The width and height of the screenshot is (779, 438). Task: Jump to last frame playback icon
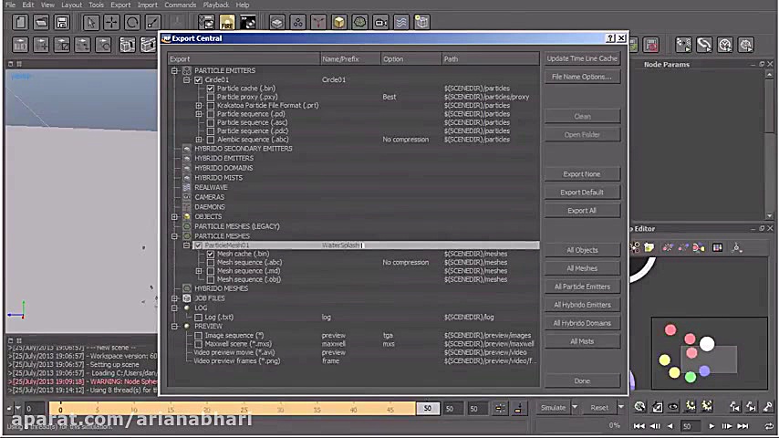743,426
